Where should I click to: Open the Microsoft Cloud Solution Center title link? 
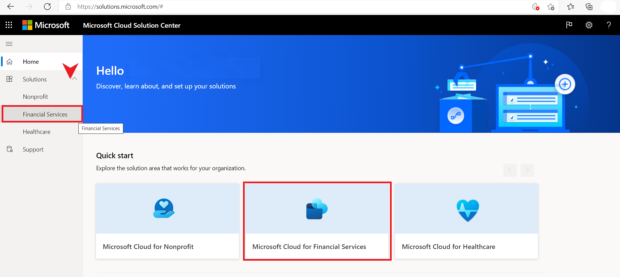coord(132,25)
